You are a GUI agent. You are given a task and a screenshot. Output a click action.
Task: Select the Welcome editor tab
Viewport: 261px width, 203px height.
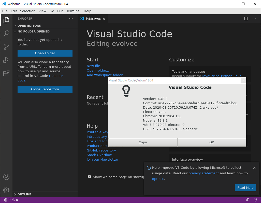coord(93,19)
